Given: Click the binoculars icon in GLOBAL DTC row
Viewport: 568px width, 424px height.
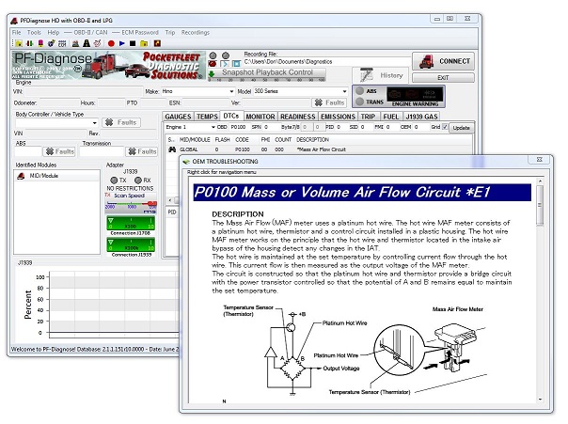Looking at the screenshot, I should [x=172, y=149].
